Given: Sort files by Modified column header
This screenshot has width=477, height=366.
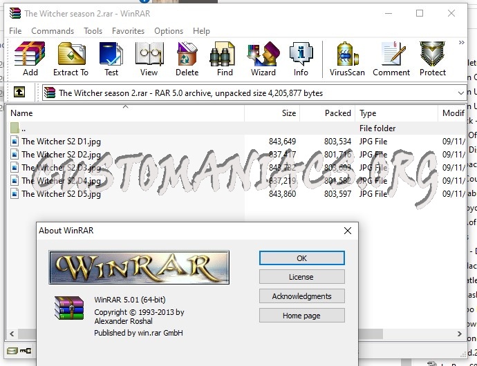Looking at the screenshot, I should [451, 113].
